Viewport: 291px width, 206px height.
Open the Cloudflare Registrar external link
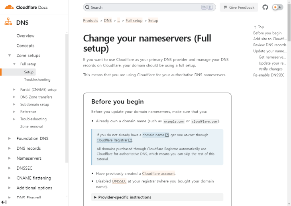pos(114,140)
